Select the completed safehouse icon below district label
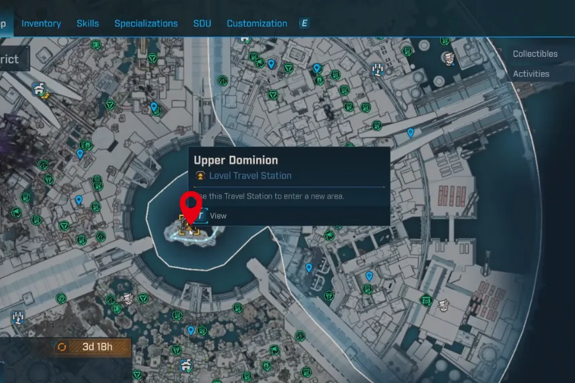 [40, 88]
